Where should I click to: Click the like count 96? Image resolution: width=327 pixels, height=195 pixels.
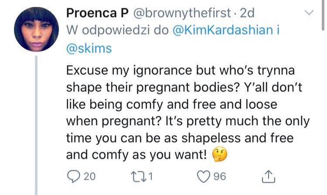pos(220,176)
